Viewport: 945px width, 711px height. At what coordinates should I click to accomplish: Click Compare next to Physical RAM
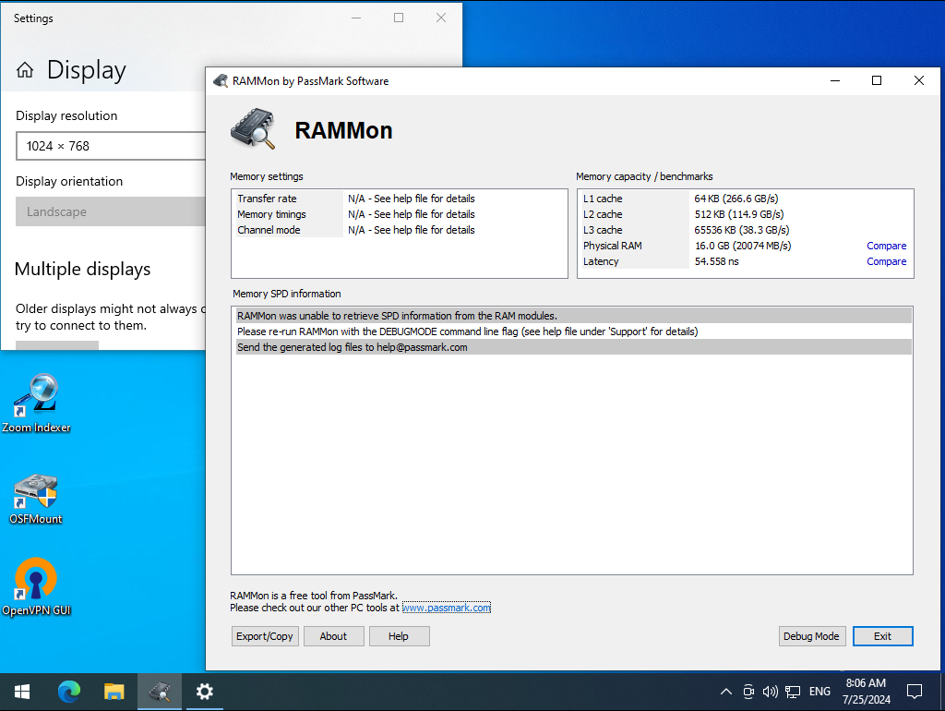tap(886, 246)
